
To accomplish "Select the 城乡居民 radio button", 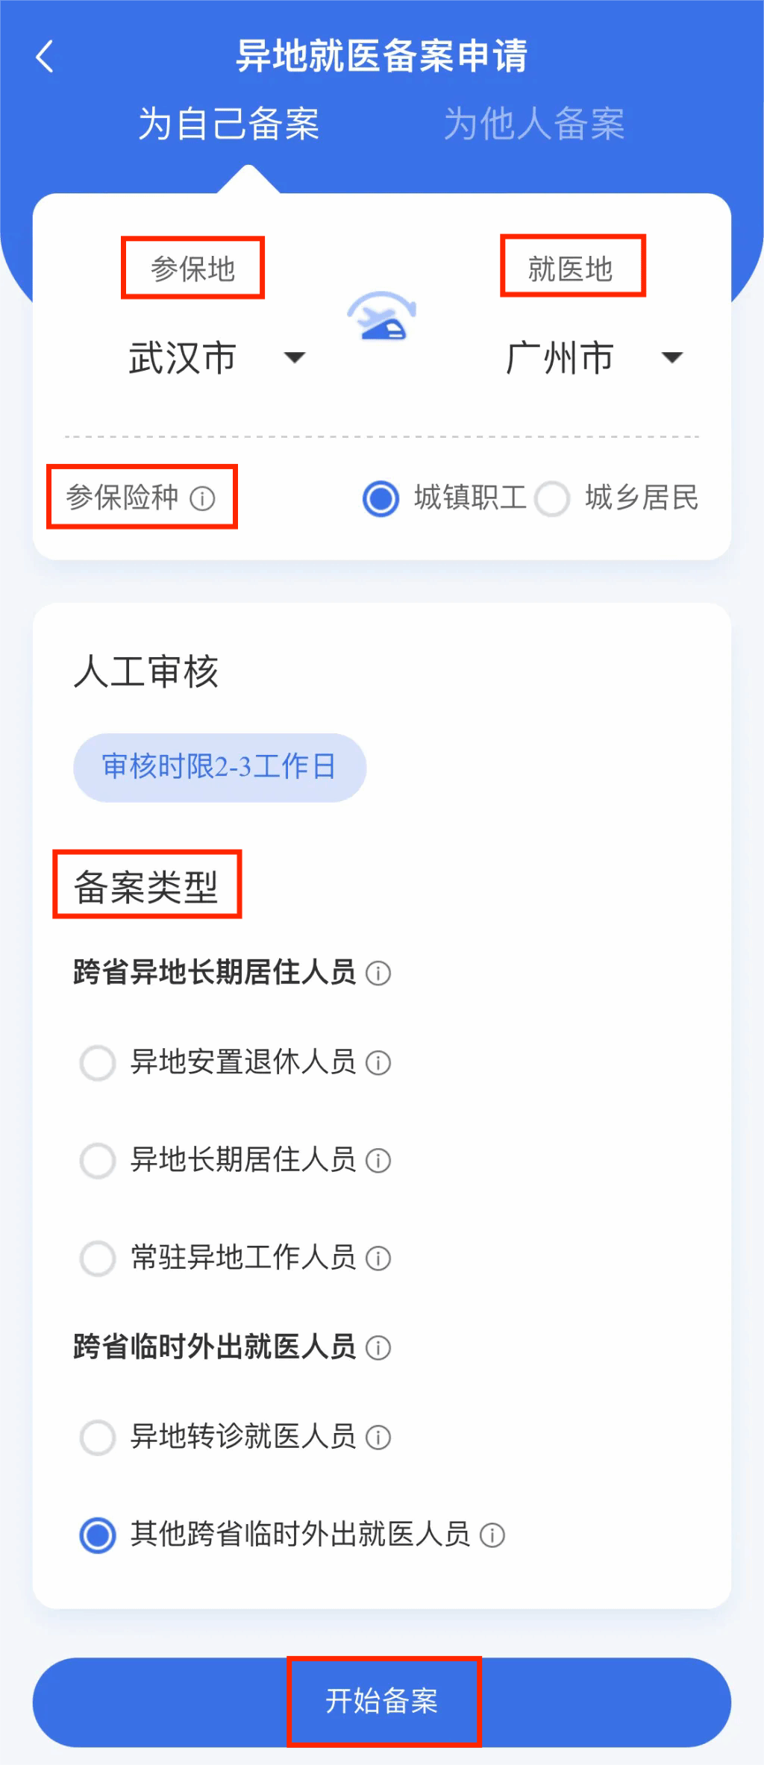I will tap(552, 498).
